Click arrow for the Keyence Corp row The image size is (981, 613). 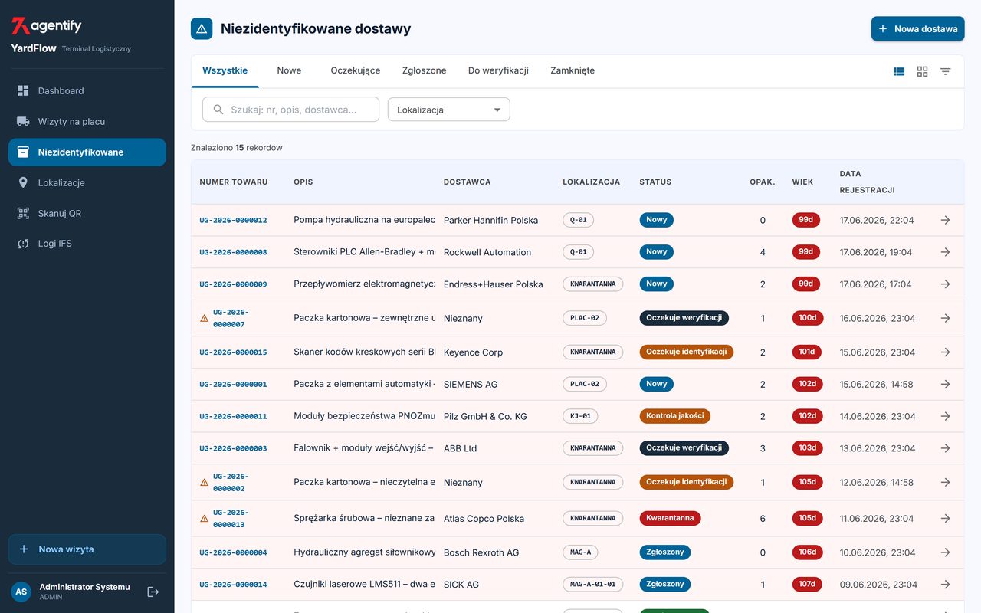point(945,352)
